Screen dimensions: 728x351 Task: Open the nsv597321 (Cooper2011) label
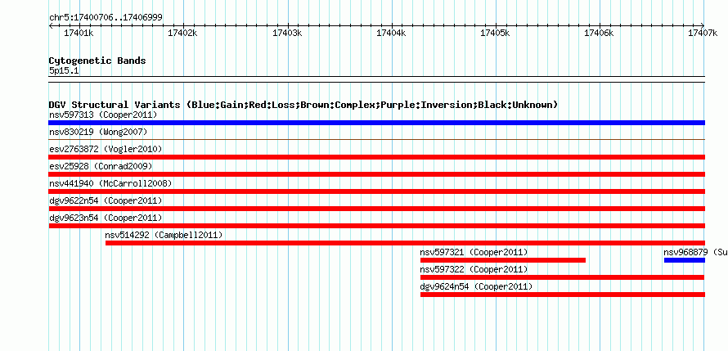click(474, 252)
